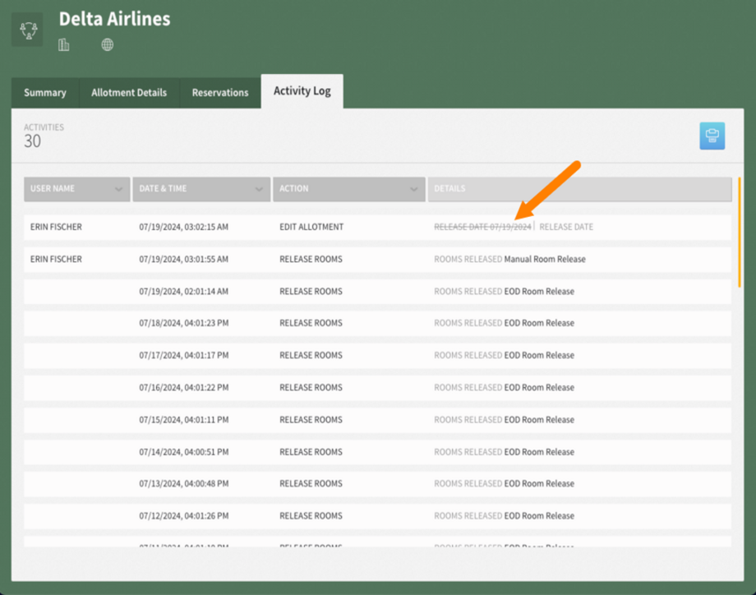Viewport: 756px width, 595px height.
Task: Click EOD Room Release for the 07/17/2024 row
Action: point(539,355)
